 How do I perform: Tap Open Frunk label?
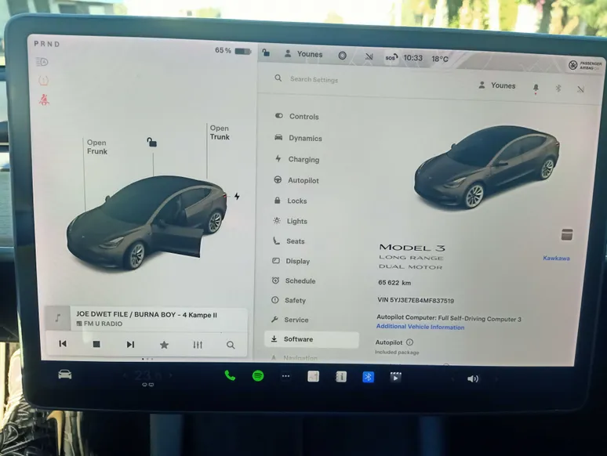pyautogui.click(x=96, y=147)
